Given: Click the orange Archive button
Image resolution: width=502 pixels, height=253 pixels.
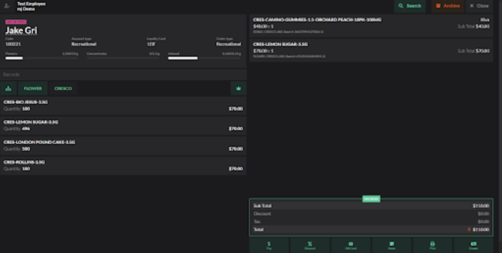Looking at the screenshot, I should (448, 6).
